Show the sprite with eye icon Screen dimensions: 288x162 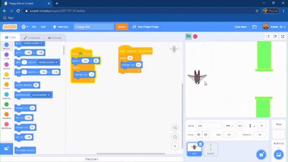(x=198, y=135)
